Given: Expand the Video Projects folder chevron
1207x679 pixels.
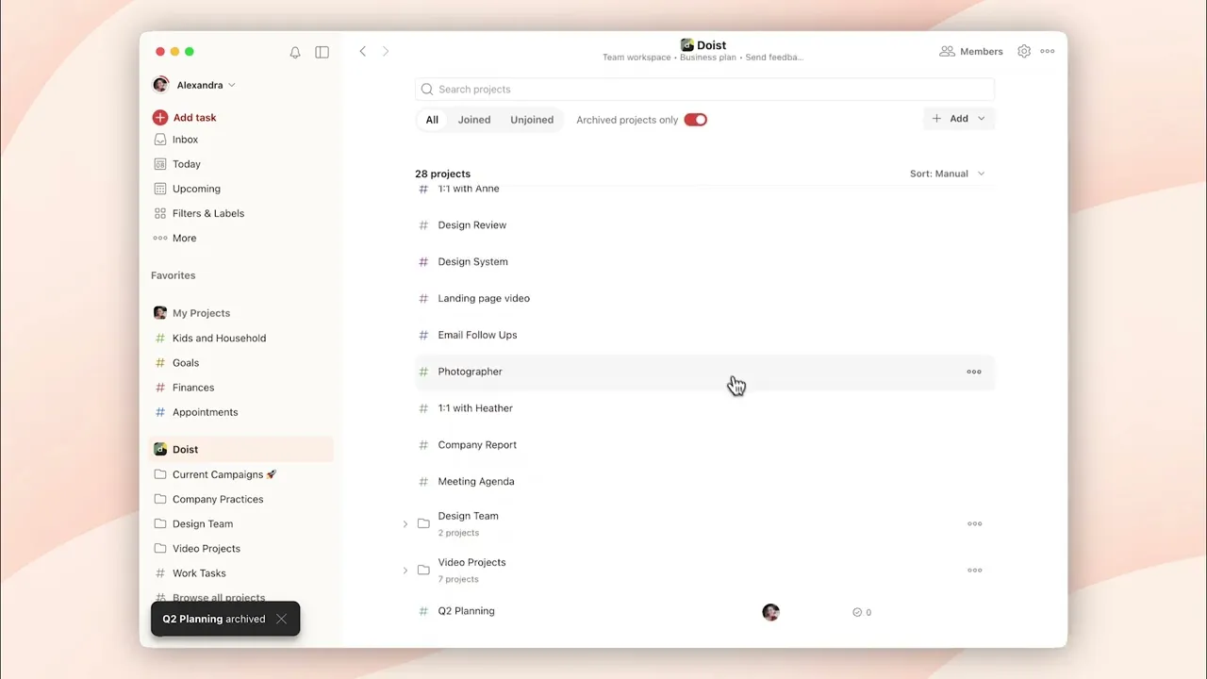Looking at the screenshot, I should tap(405, 570).
